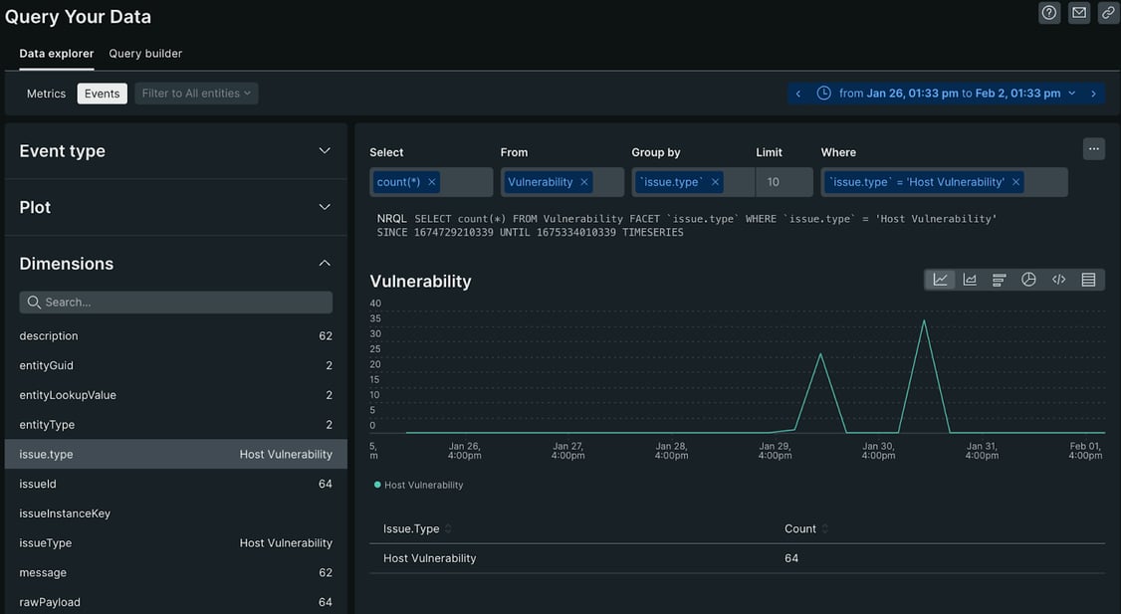
Task: Switch to the bar chart visualization
Action: pyautogui.click(x=999, y=279)
